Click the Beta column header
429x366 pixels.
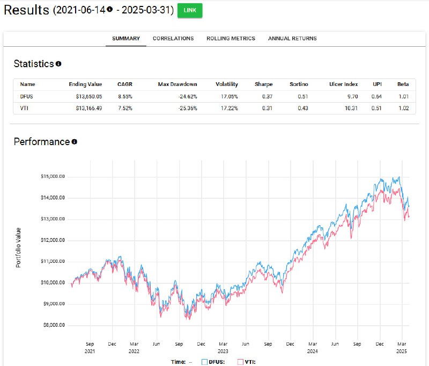[403, 84]
